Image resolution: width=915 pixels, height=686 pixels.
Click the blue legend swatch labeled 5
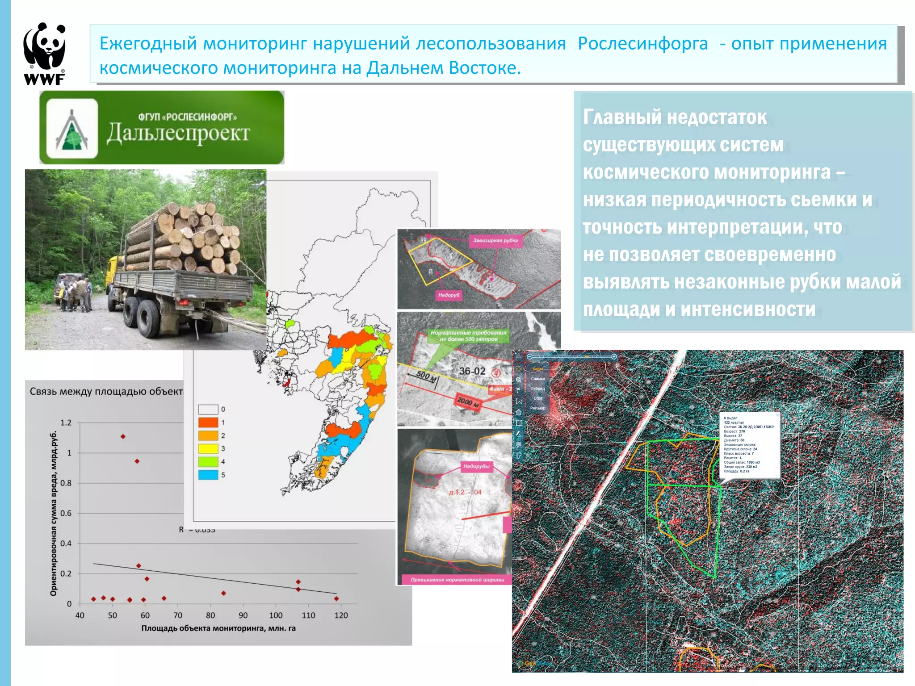(208, 475)
